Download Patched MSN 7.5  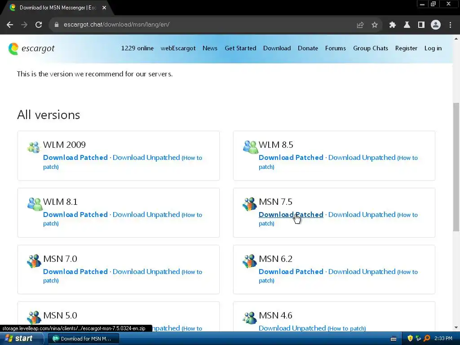pyautogui.click(x=291, y=215)
